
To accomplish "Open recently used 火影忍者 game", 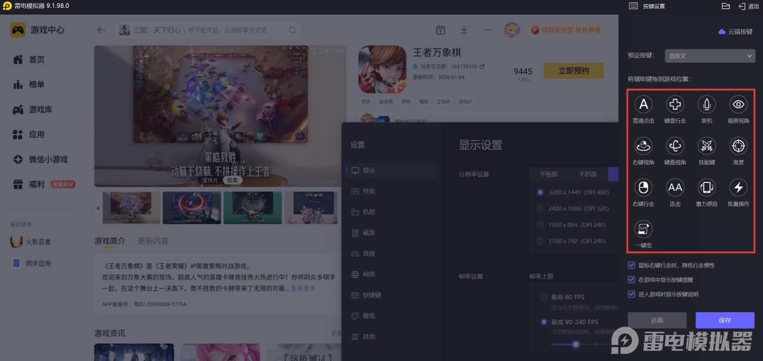I will point(31,242).
